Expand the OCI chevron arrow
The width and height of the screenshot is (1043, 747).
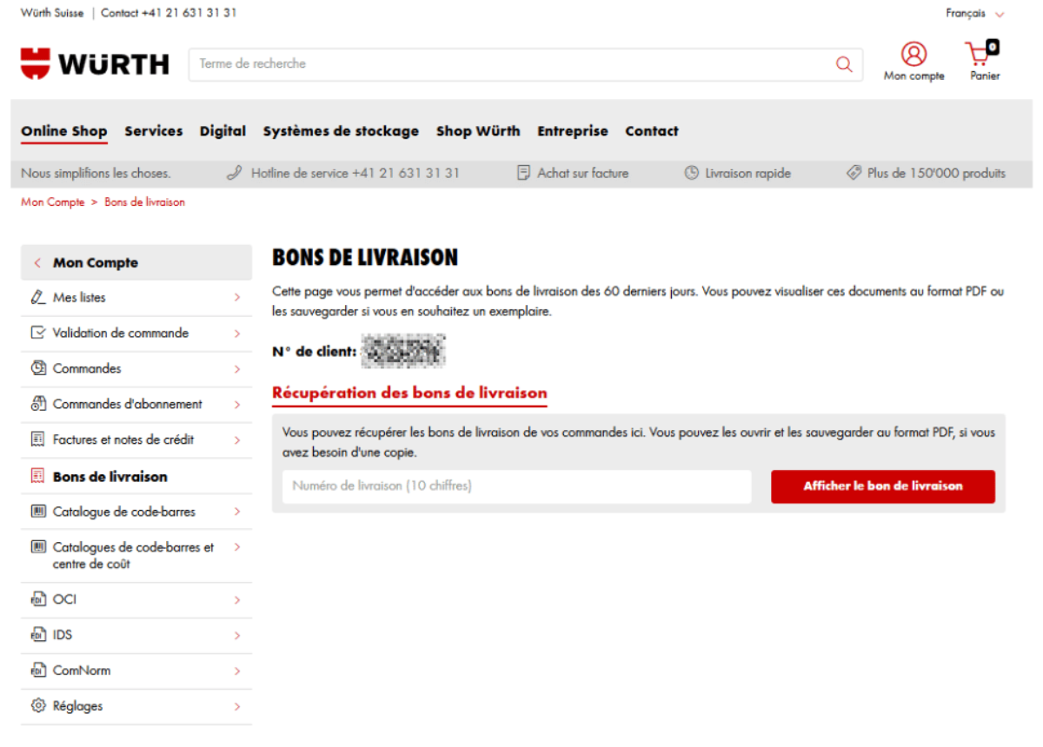(237, 599)
